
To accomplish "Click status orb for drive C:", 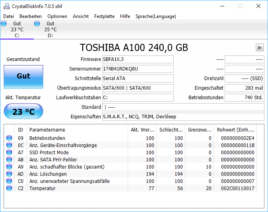I will pyautogui.click(x=4, y=24).
